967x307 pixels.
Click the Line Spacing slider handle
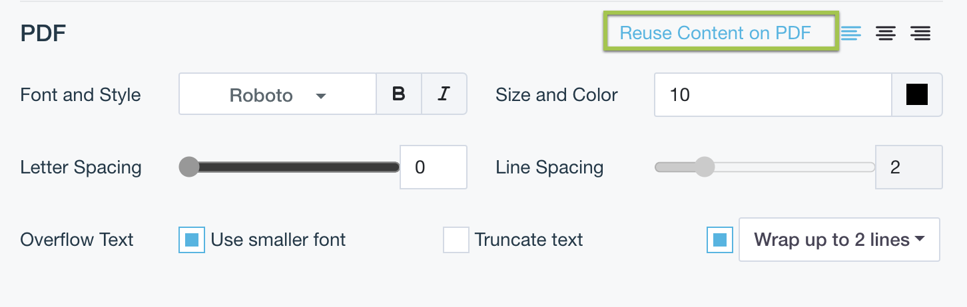click(704, 167)
